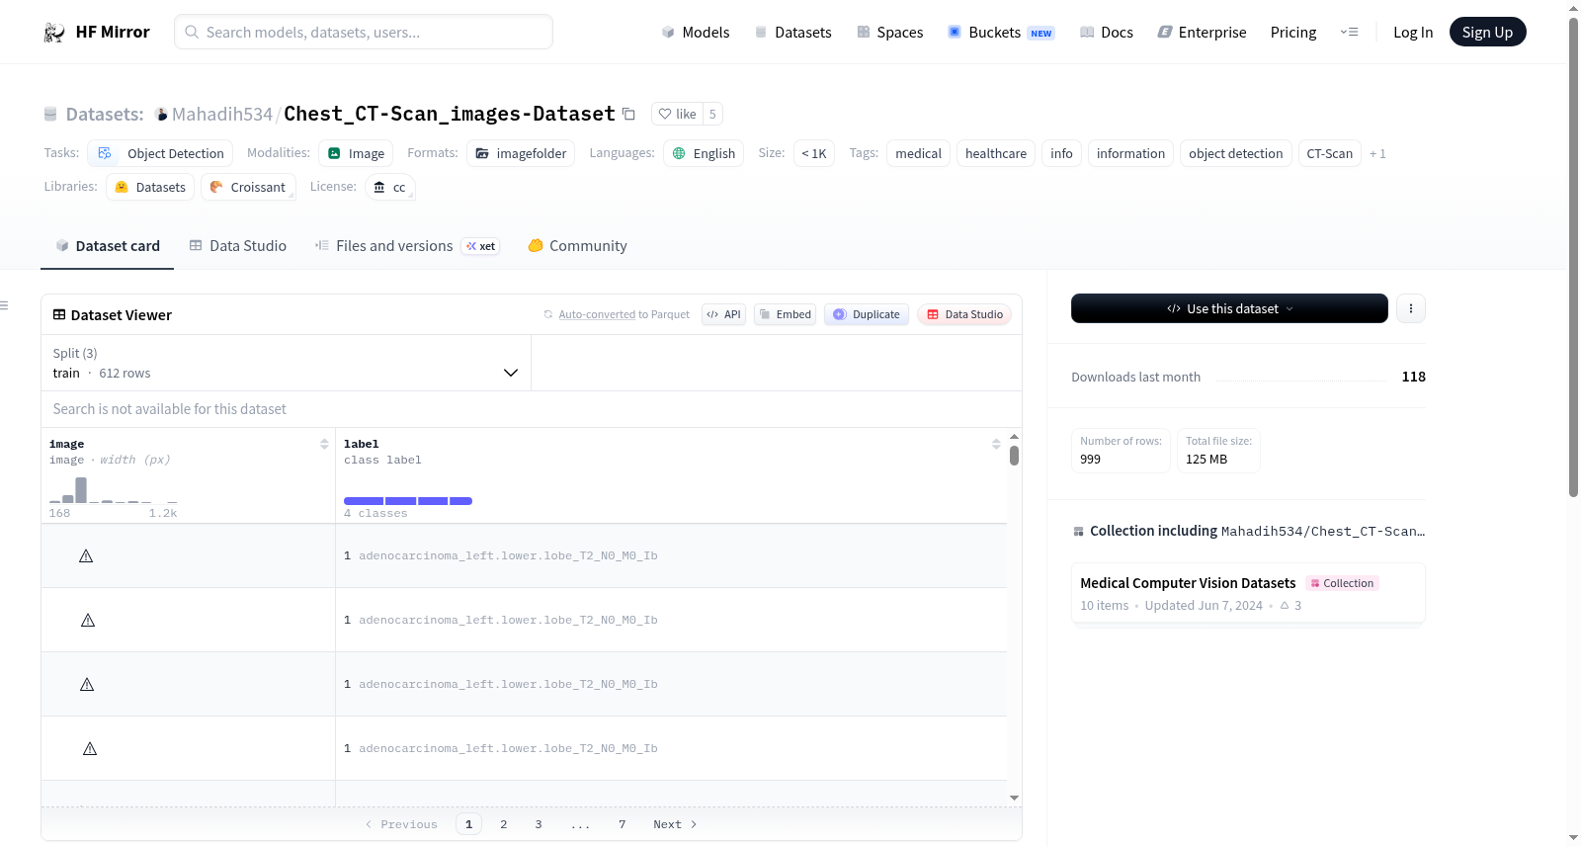Go to the Next page
Viewport: 1581px width, 847px height.
(x=676, y=824)
